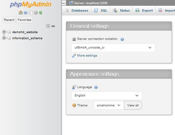This screenshot has height=135, width=175.
Task: Click the phpMyAdmin logo
Action: 31,4
